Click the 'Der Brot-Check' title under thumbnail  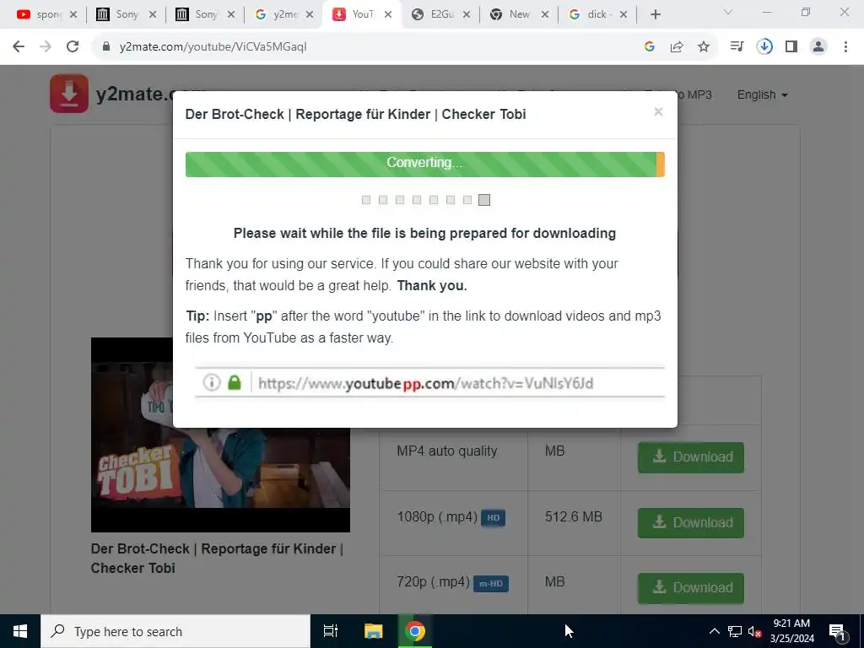click(x=217, y=559)
